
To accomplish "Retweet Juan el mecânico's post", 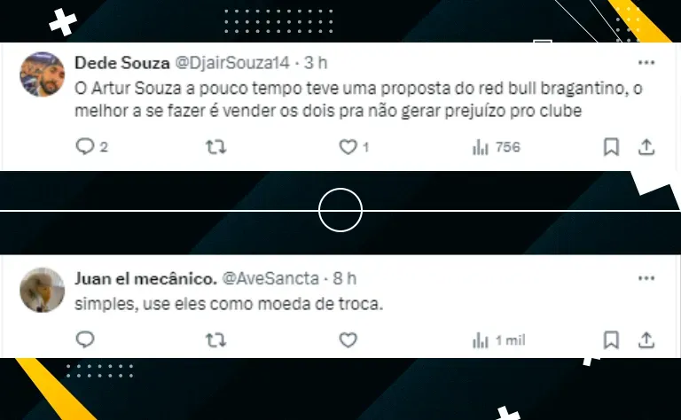I will (215, 339).
